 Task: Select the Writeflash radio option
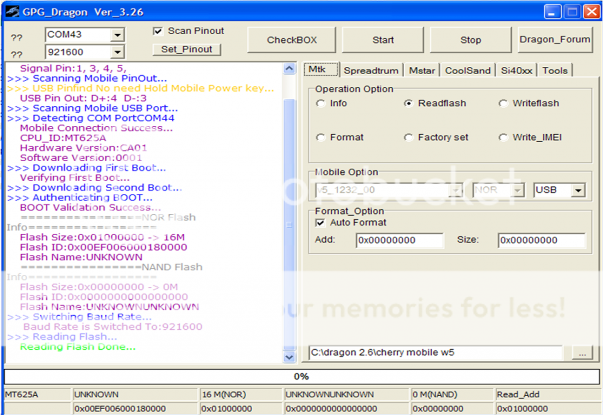pyautogui.click(x=503, y=103)
